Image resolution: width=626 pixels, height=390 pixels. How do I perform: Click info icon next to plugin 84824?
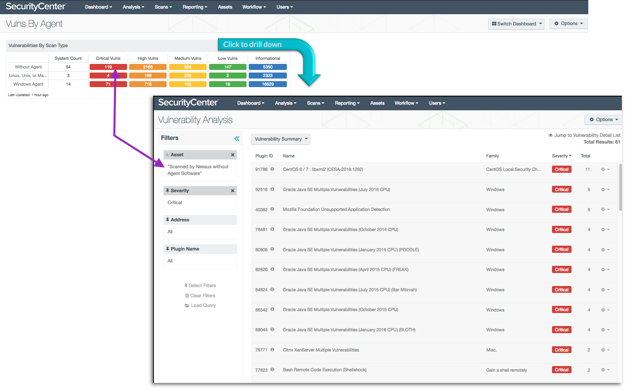tap(272, 289)
